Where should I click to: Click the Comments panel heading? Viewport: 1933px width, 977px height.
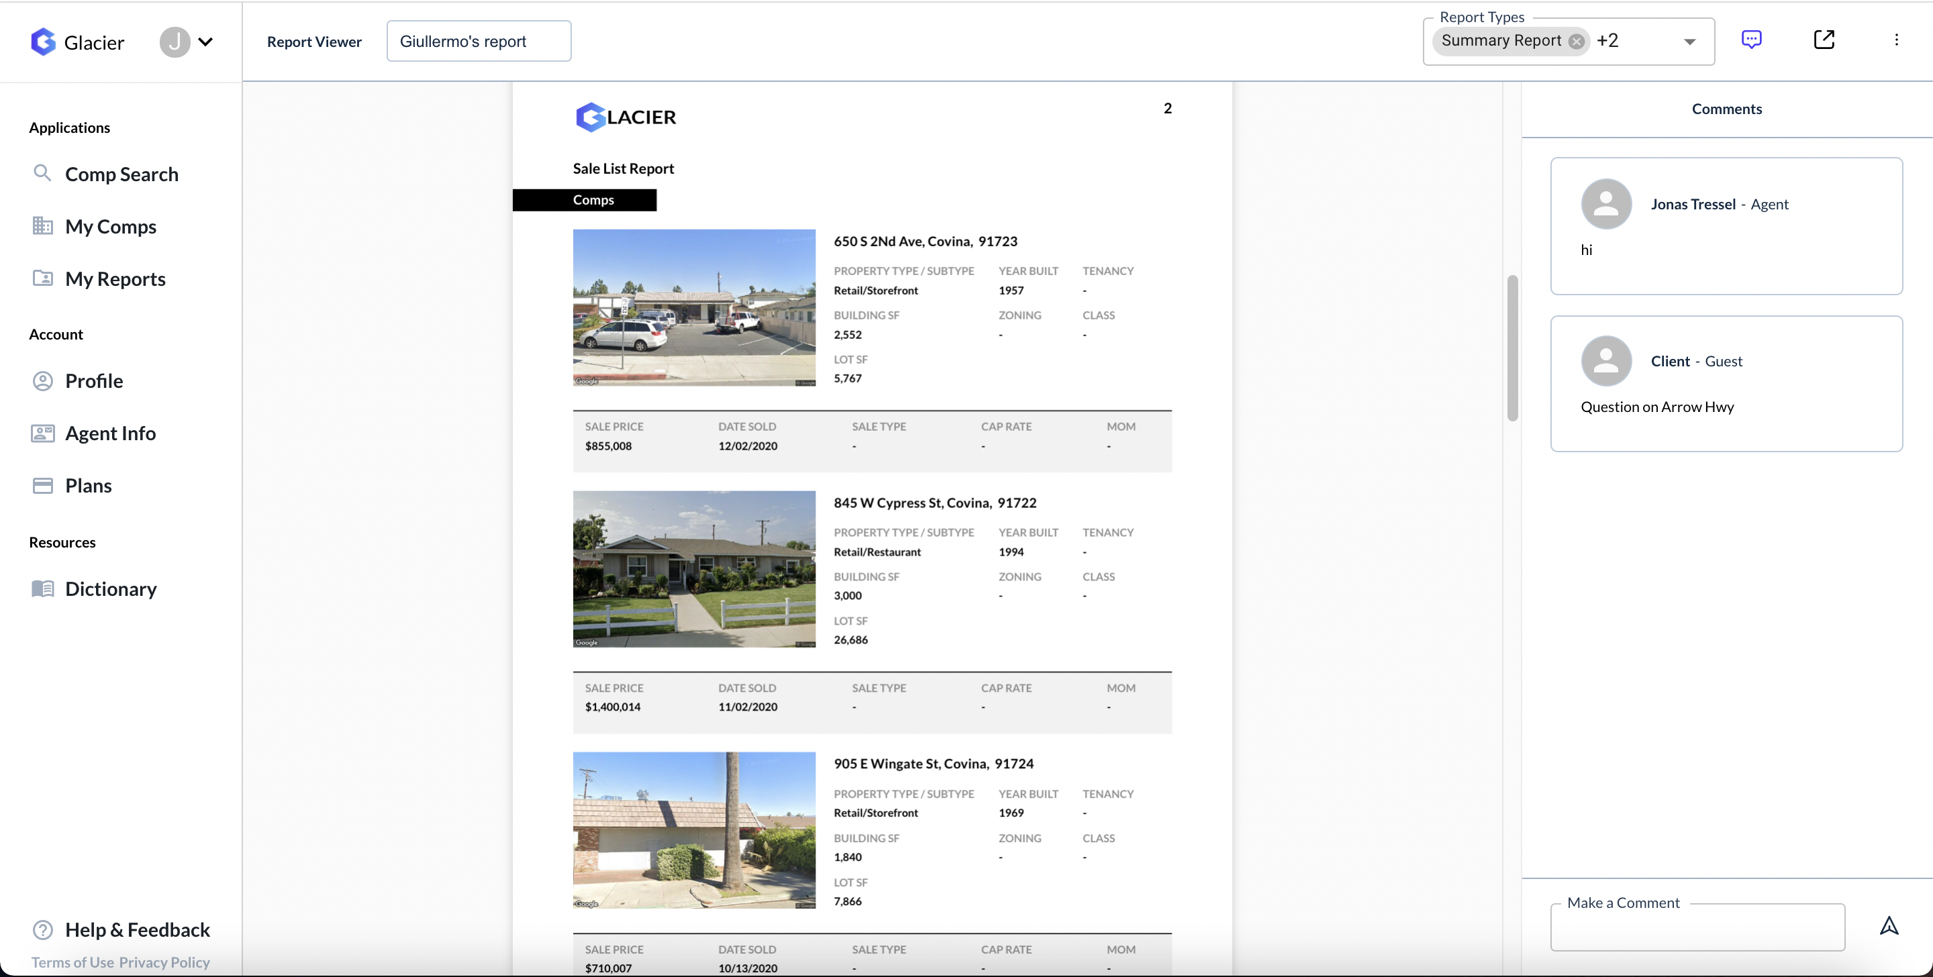pos(1727,109)
